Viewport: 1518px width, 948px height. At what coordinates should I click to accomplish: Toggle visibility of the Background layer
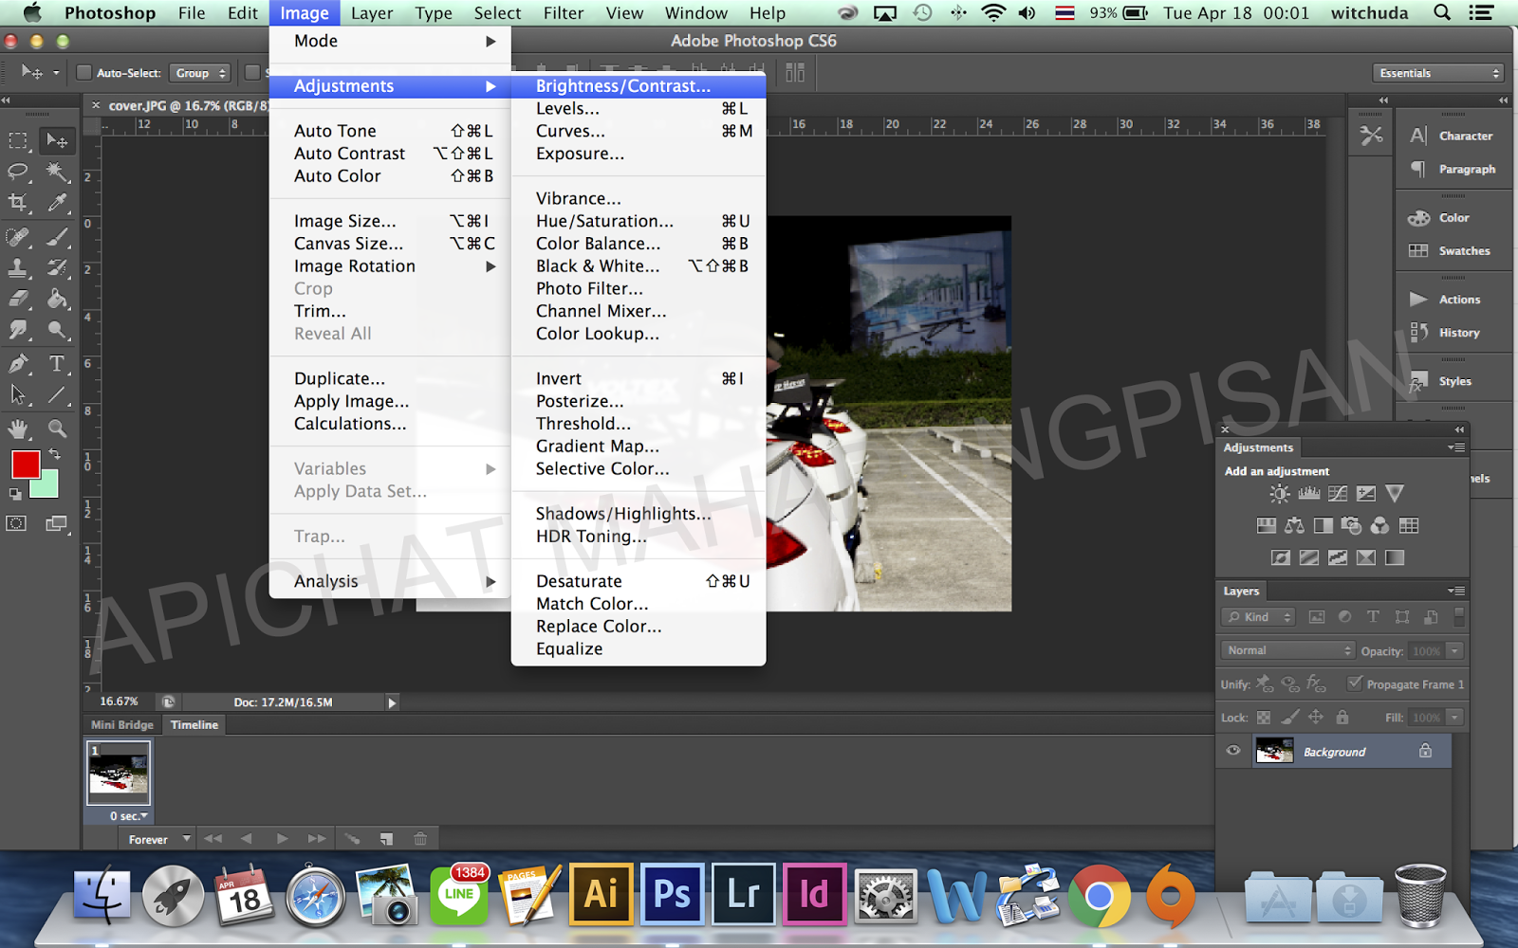tap(1231, 750)
